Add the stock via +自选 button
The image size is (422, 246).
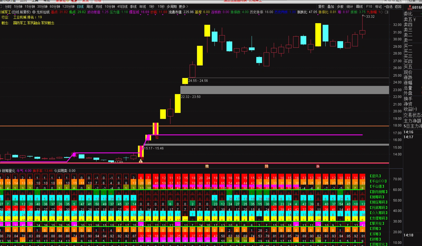click(388, 7)
